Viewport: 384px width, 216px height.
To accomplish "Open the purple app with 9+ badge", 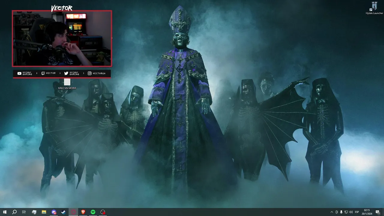I will [x=54, y=212].
